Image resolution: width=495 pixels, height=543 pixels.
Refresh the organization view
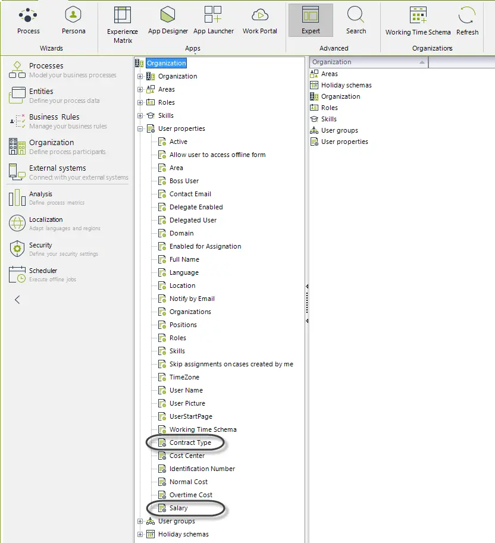(467, 21)
